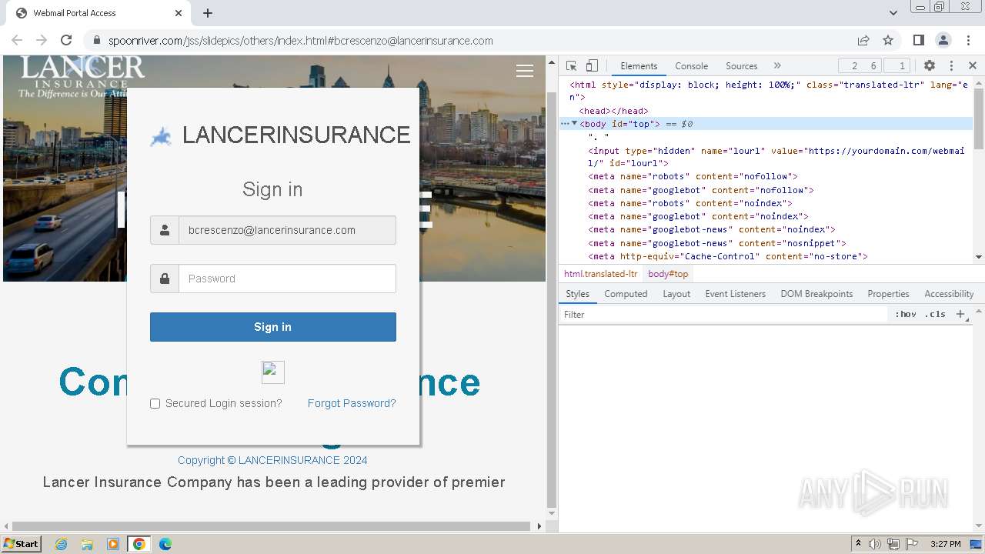Open the Event Listeners pane tab

pyautogui.click(x=735, y=294)
